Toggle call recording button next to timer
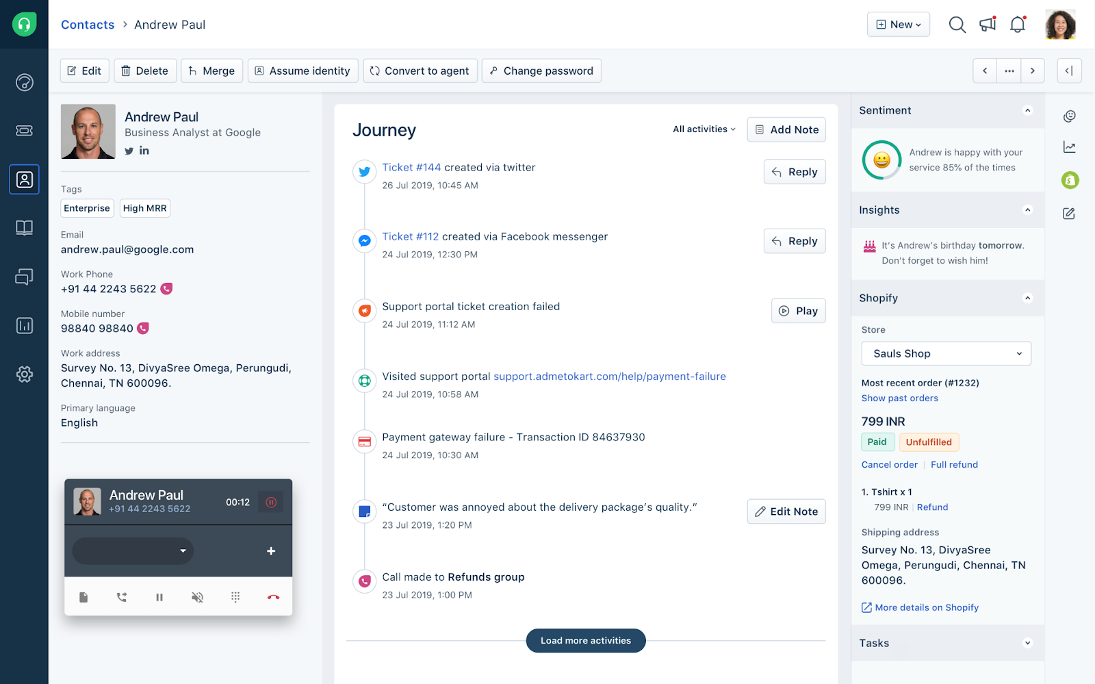The image size is (1095, 684). click(x=271, y=503)
